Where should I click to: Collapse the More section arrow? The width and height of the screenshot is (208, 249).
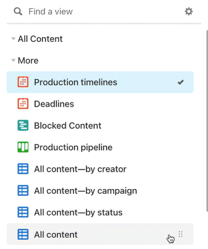pos(13,60)
